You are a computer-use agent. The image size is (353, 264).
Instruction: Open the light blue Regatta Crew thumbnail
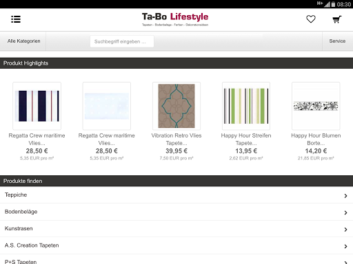107,106
